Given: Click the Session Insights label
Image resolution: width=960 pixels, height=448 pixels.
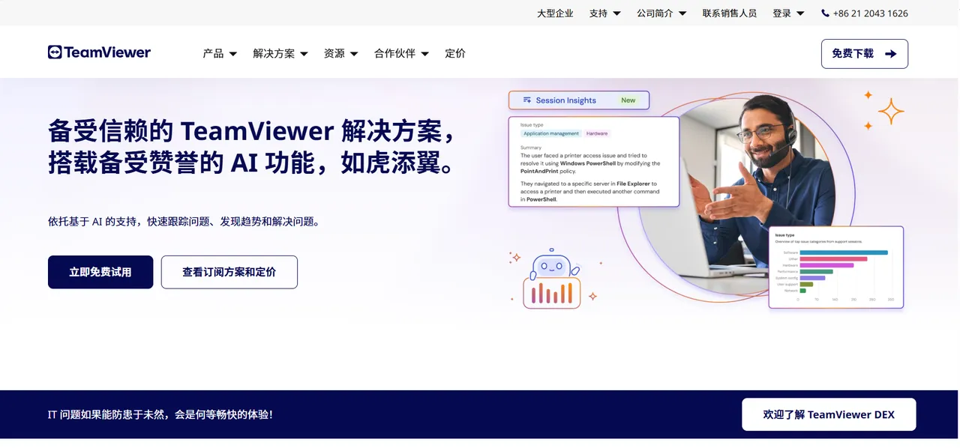Looking at the screenshot, I should tap(566, 100).
